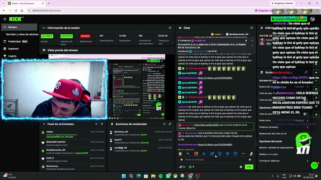Screen dimensions: 321x180
Task: Open the Pregunta a Gemini button
Action: pyautogui.click(x=282, y=3)
